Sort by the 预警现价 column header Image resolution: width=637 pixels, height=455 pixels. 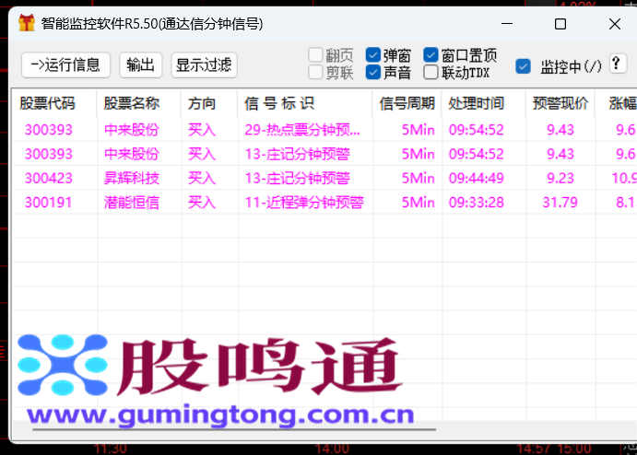560,103
